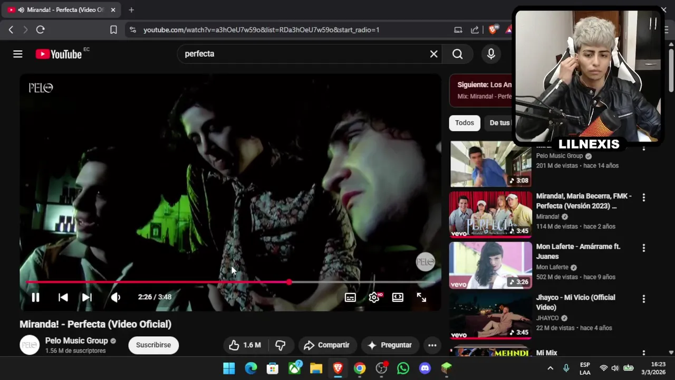The height and width of the screenshot is (380, 675).
Task: Show hidden system tray icons
Action: pyautogui.click(x=550, y=368)
